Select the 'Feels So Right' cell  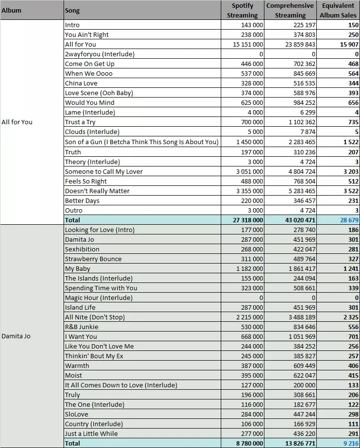(142, 181)
